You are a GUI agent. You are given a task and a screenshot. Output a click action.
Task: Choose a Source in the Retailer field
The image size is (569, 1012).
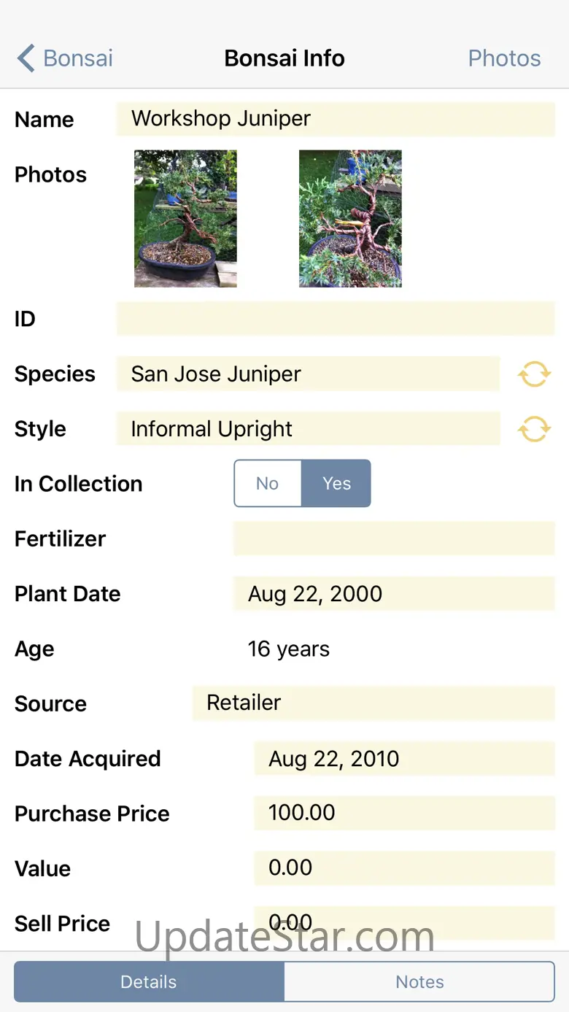click(x=373, y=703)
